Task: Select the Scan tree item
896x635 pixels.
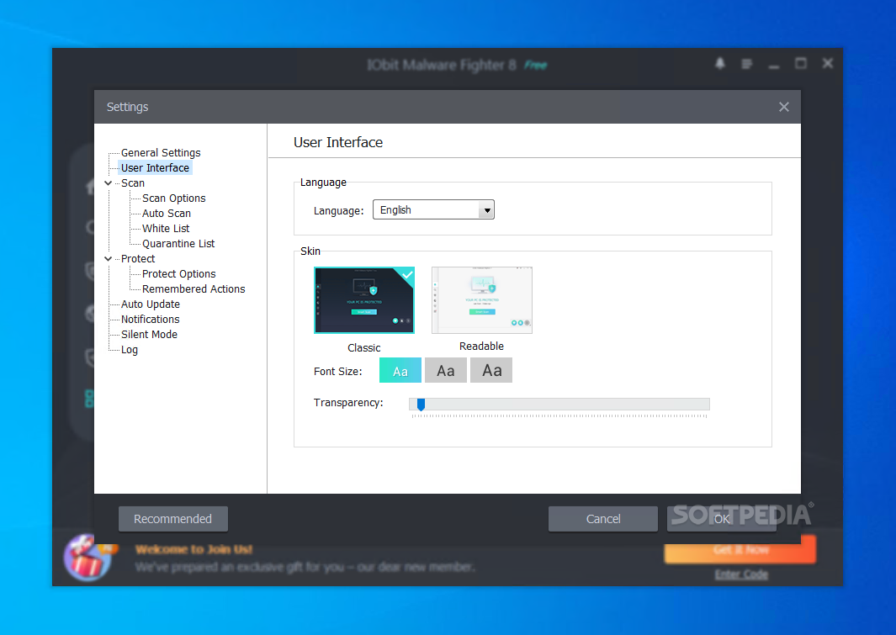Action: click(133, 183)
